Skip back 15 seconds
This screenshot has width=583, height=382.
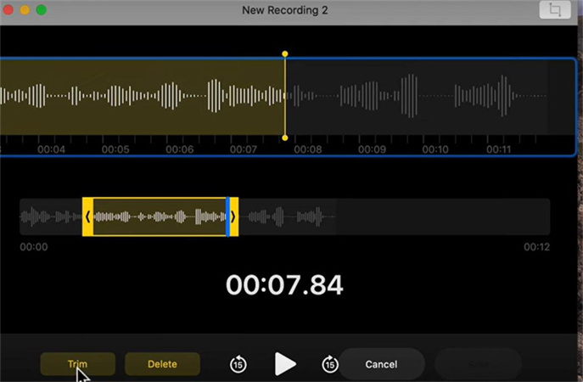(x=238, y=364)
